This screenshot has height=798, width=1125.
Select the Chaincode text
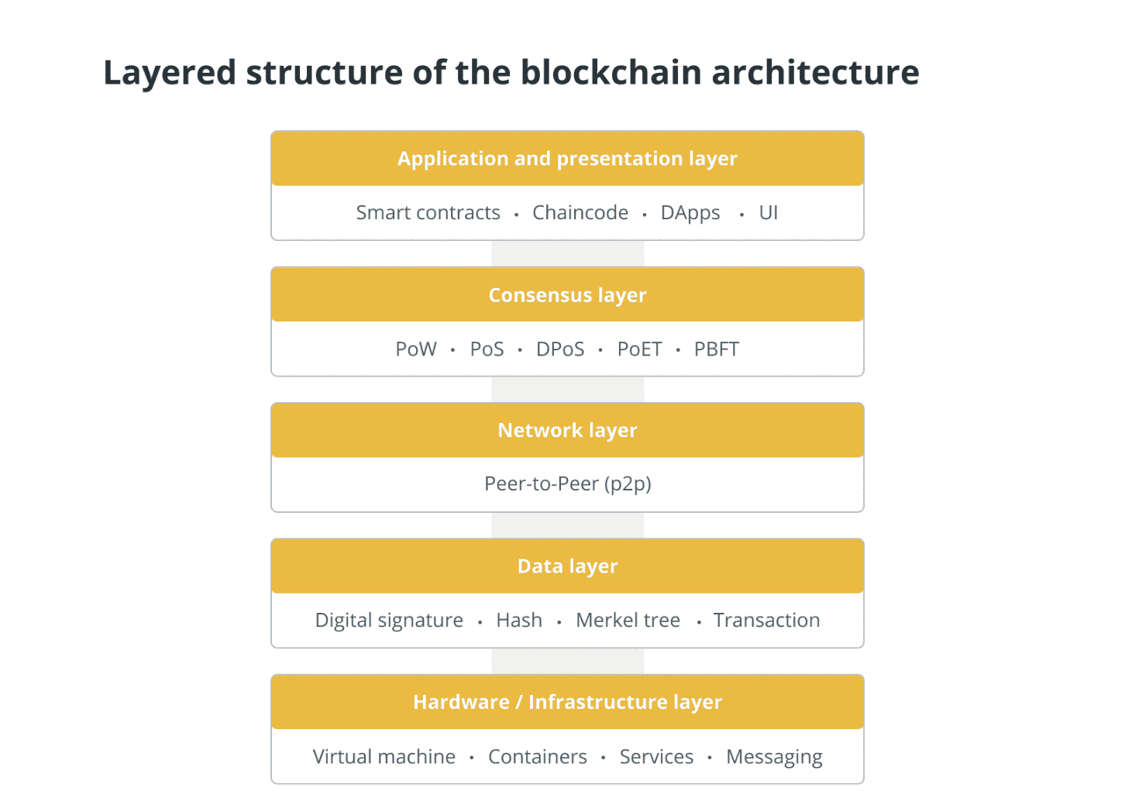[580, 212]
